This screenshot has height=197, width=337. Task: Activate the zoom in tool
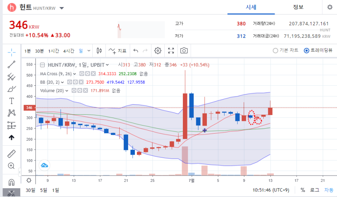(11, 165)
